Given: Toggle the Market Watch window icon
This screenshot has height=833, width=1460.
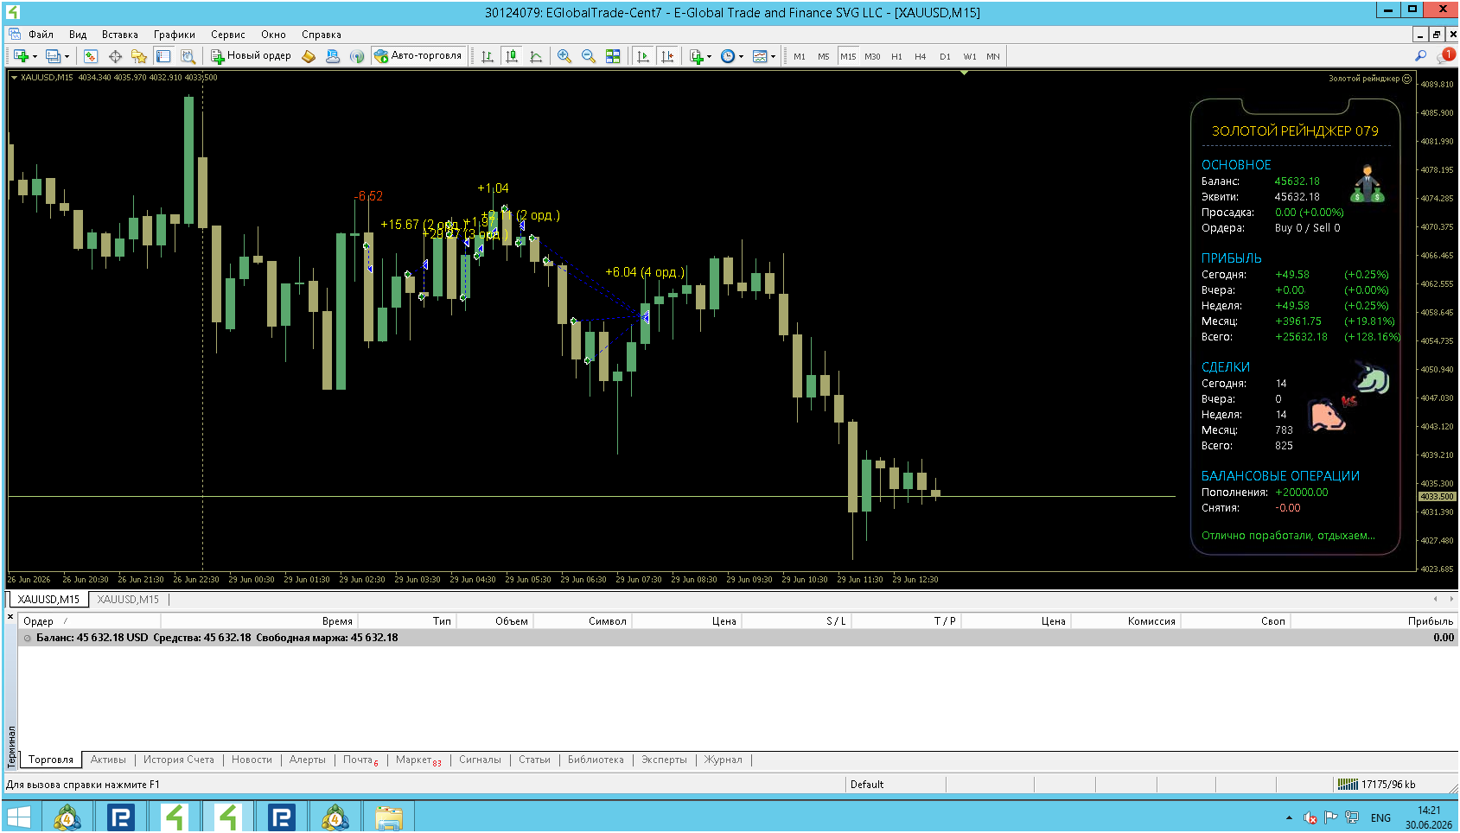Looking at the screenshot, I should point(91,56).
